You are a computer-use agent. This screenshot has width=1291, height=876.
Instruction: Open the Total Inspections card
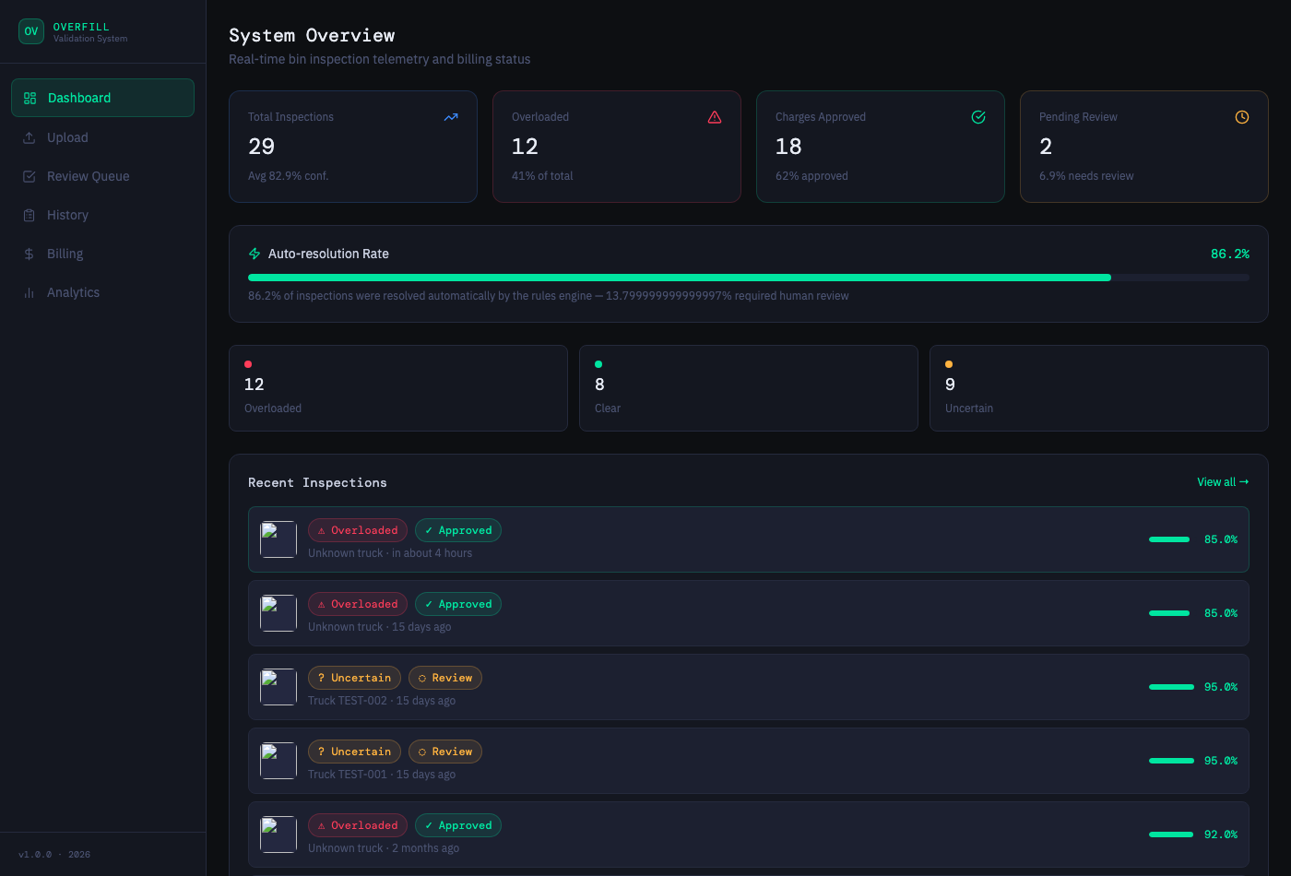pyautogui.click(x=353, y=147)
